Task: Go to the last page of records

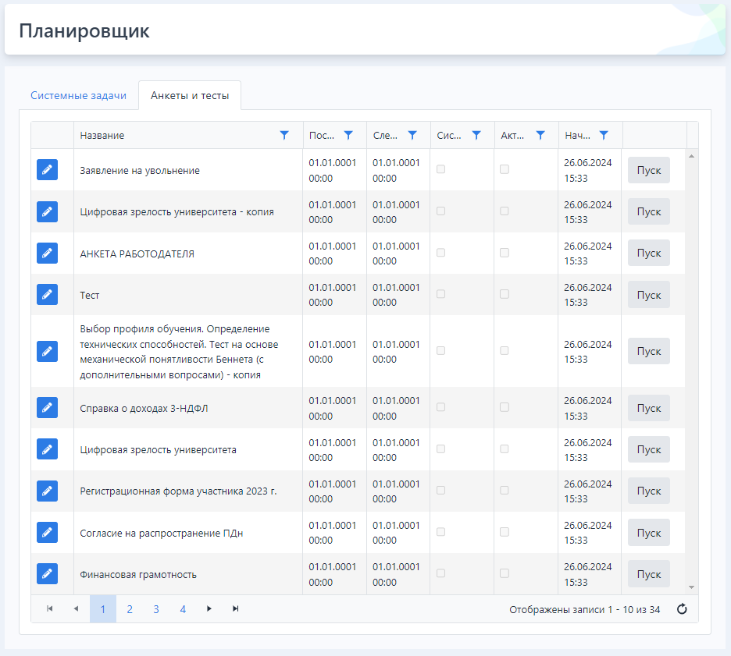Action: point(235,608)
